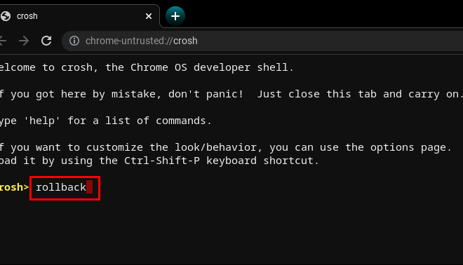Click the 'help' word in terminal

point(42,121)
